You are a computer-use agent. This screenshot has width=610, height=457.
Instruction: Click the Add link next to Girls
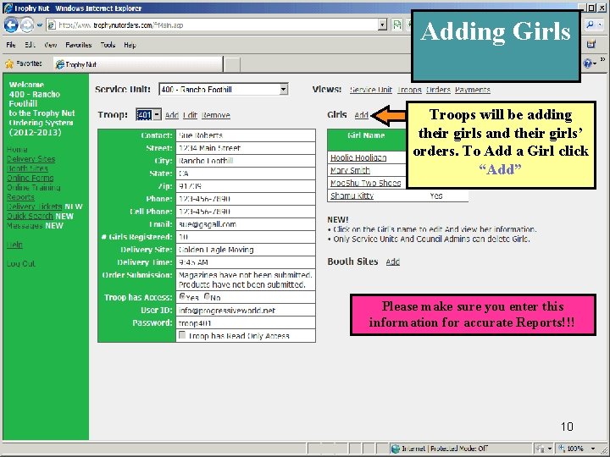click(362, 115)
